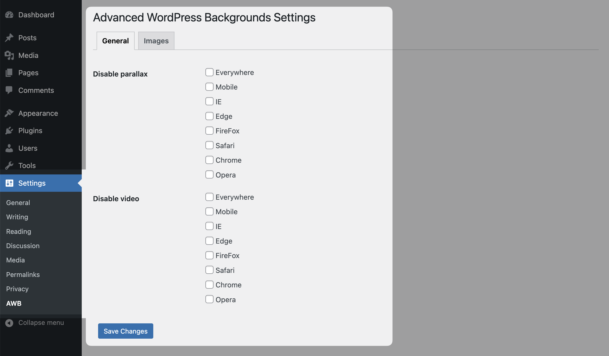Check Mobile under Disable video
This screenshot has width=609, height=356.
tap(209, 211)
